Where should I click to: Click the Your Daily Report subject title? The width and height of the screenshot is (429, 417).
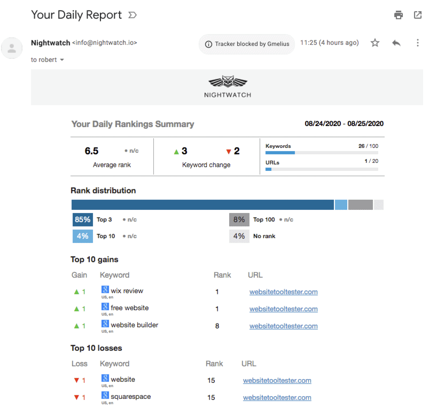tap(76, 15)
